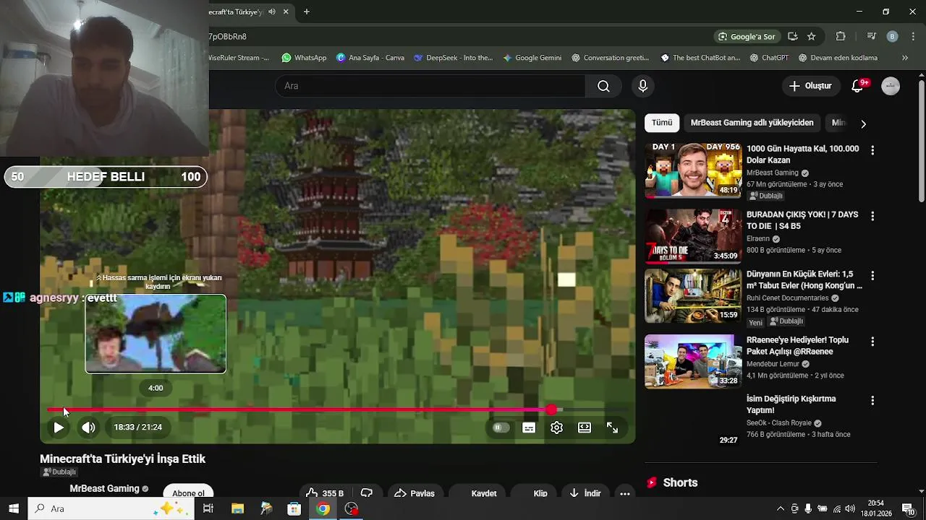Bookmark this page with the star icon
Image resolution: width=926 pixels, height=520 pixels.
(x=812, y=37)
